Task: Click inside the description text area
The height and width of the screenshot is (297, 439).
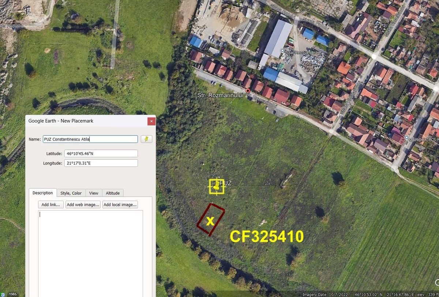Action: [x=90, y=254]
